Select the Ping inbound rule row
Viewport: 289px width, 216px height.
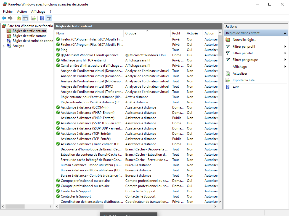pos(64,50)
